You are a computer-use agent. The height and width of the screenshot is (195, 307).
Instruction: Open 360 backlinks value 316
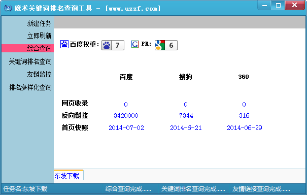[244, 115]
